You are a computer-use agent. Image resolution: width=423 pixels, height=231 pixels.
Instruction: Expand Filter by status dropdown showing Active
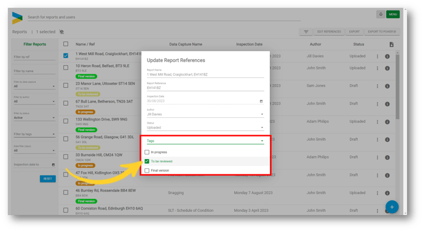tap(34, 116)
